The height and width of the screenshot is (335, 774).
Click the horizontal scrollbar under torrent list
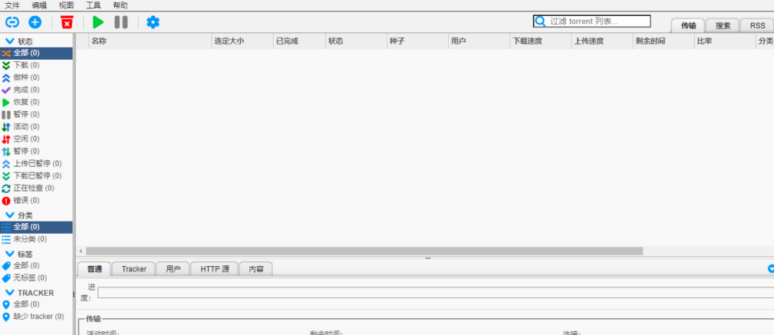[x=364, y=251]
